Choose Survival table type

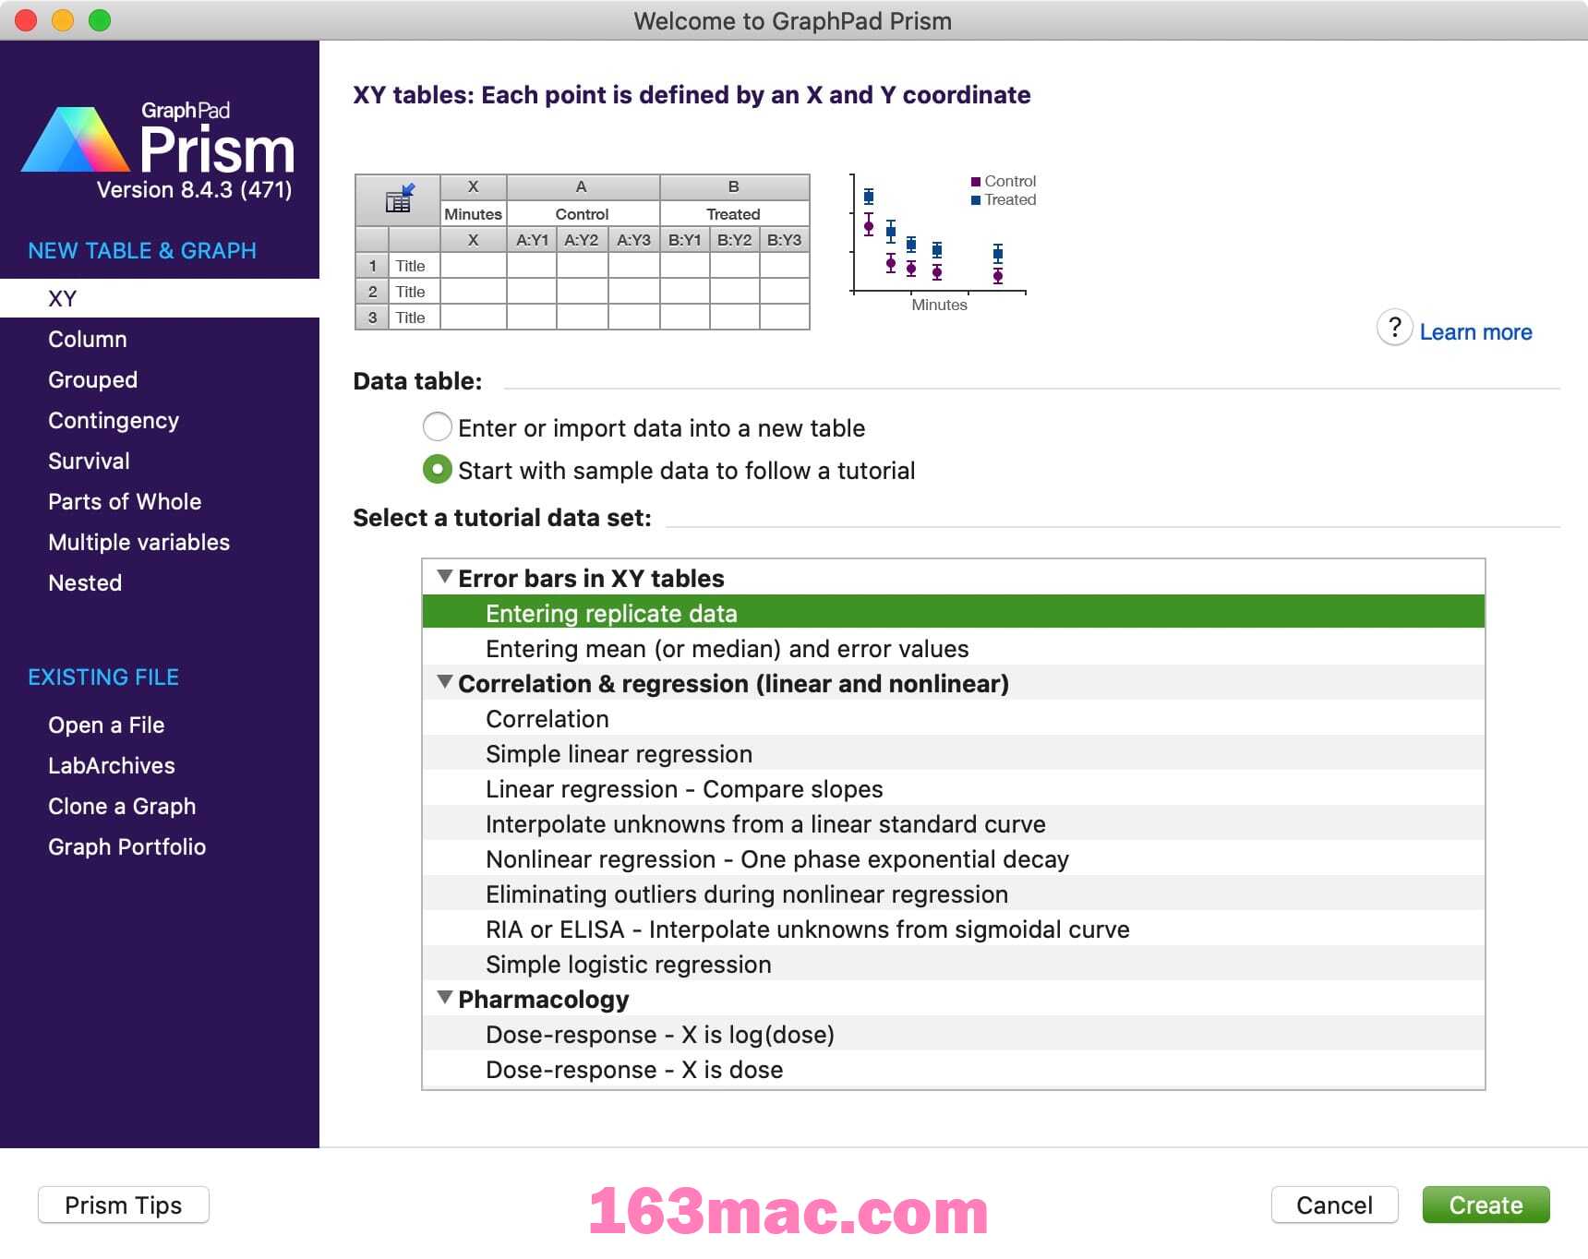(x=89, y=461)
